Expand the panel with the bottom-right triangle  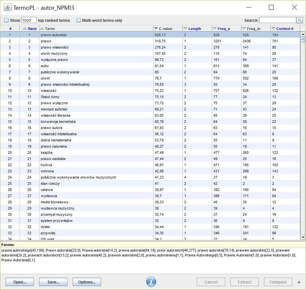pyautogui.click(x=299, y=282)
